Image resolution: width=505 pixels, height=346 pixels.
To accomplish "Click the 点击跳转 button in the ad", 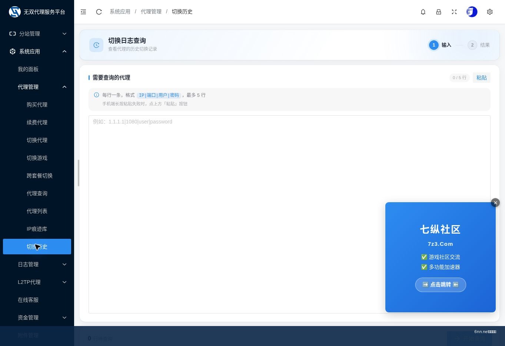I will pos(441,285).
